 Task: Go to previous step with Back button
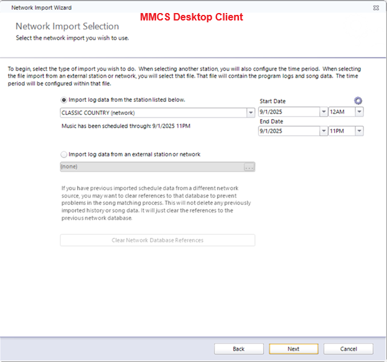tap(239, 349)
